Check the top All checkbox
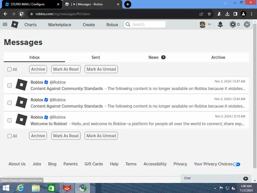Screen dimensions: 257x193 click(10, 69)
